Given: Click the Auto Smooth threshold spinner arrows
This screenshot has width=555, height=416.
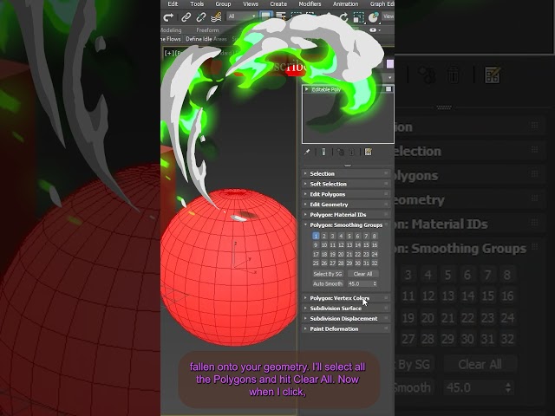Looking at the screenshot, I should 375,283.
